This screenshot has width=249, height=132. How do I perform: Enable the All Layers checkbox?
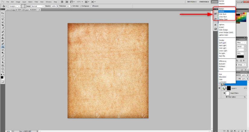point(91,6)
